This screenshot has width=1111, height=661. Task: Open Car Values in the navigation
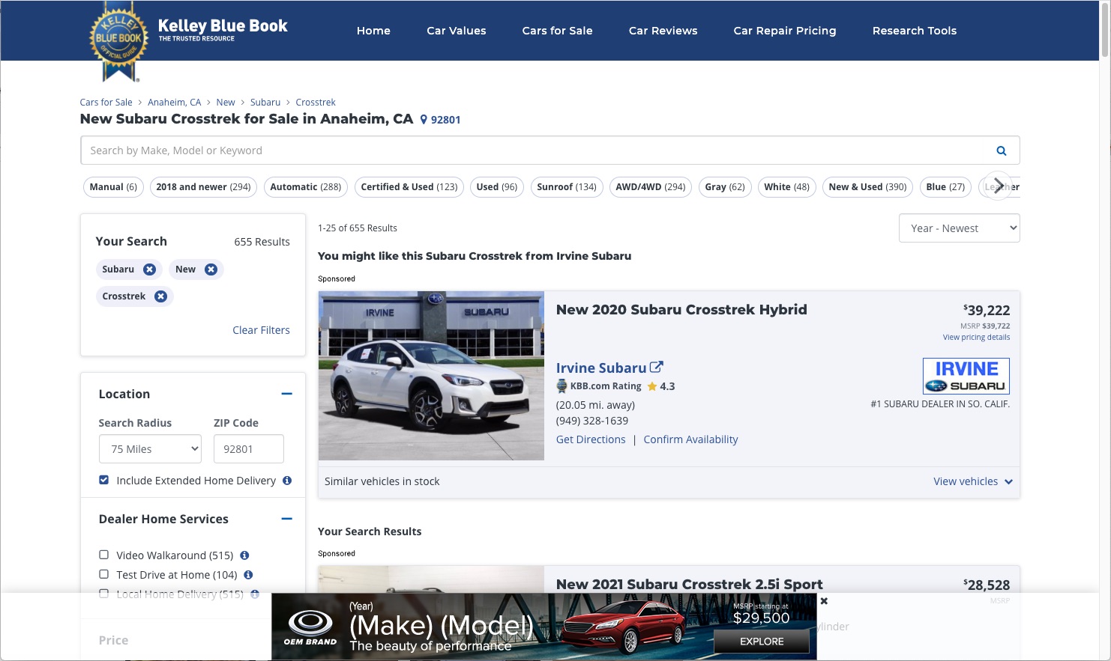[456, 31]
